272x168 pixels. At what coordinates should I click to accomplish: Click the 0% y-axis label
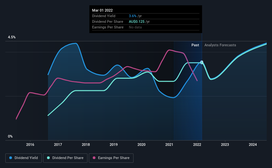click(10, 137)
